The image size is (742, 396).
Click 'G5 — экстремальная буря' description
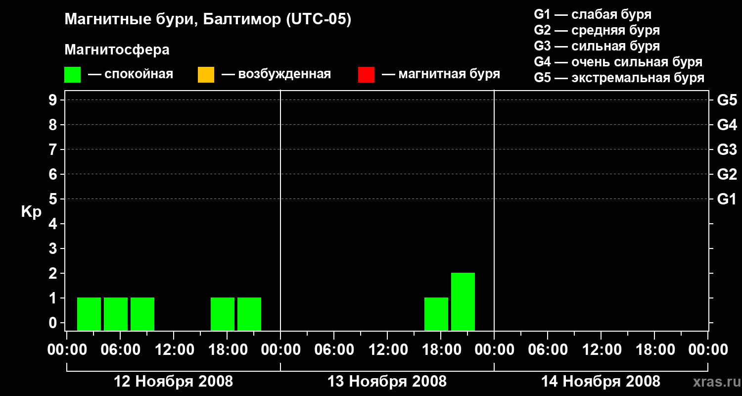[619, 78]
